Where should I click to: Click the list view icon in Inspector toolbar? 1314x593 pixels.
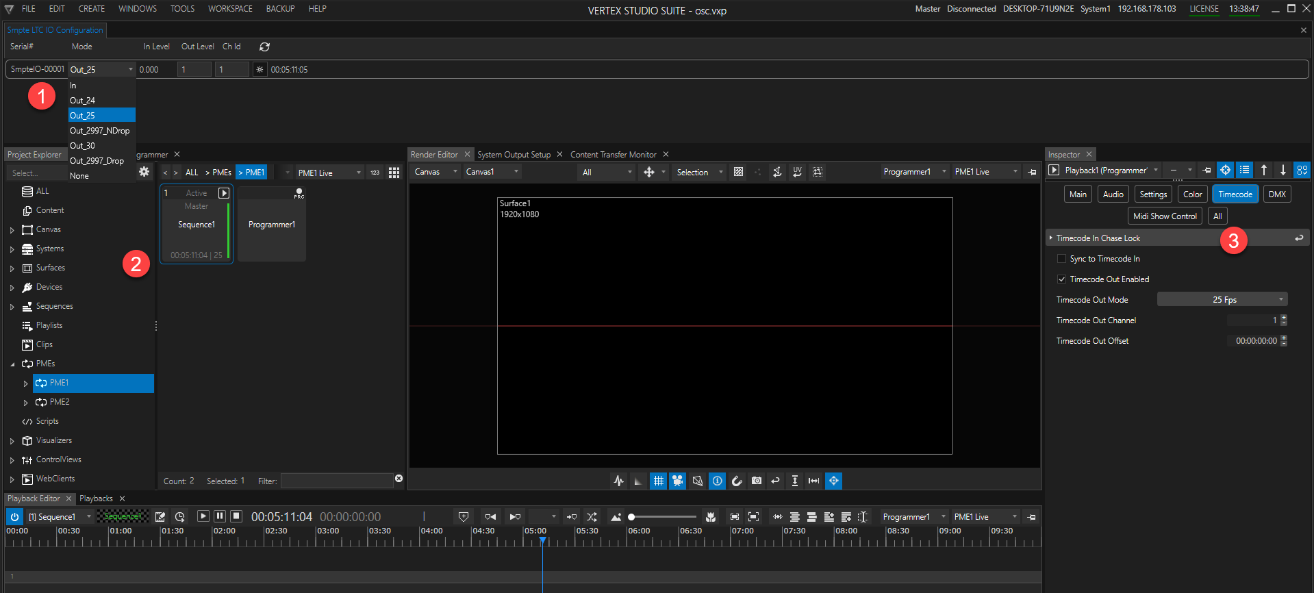pos(1244,170)
